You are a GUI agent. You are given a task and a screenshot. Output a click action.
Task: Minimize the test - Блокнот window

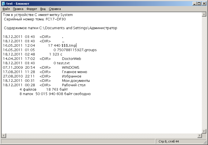click(195, 3)
